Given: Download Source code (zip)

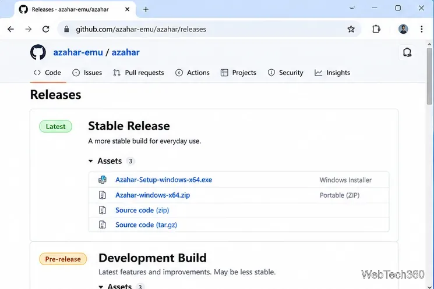Looking at the screenshot, I should pyautogui.click(x=142, y=210).
